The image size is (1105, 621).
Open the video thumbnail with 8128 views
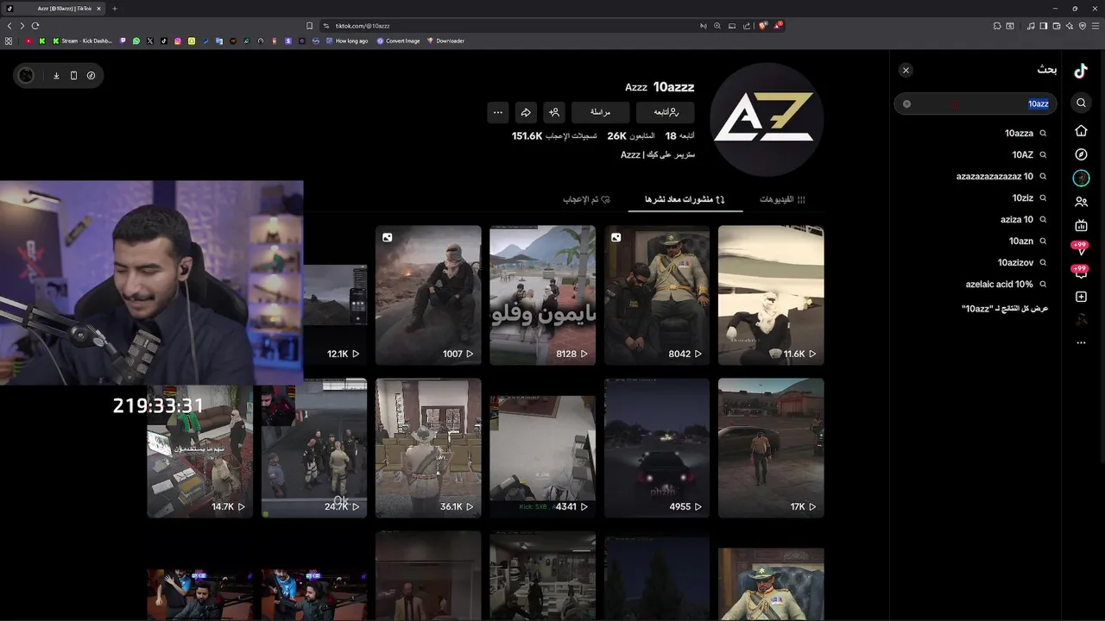tap(542, 295)
